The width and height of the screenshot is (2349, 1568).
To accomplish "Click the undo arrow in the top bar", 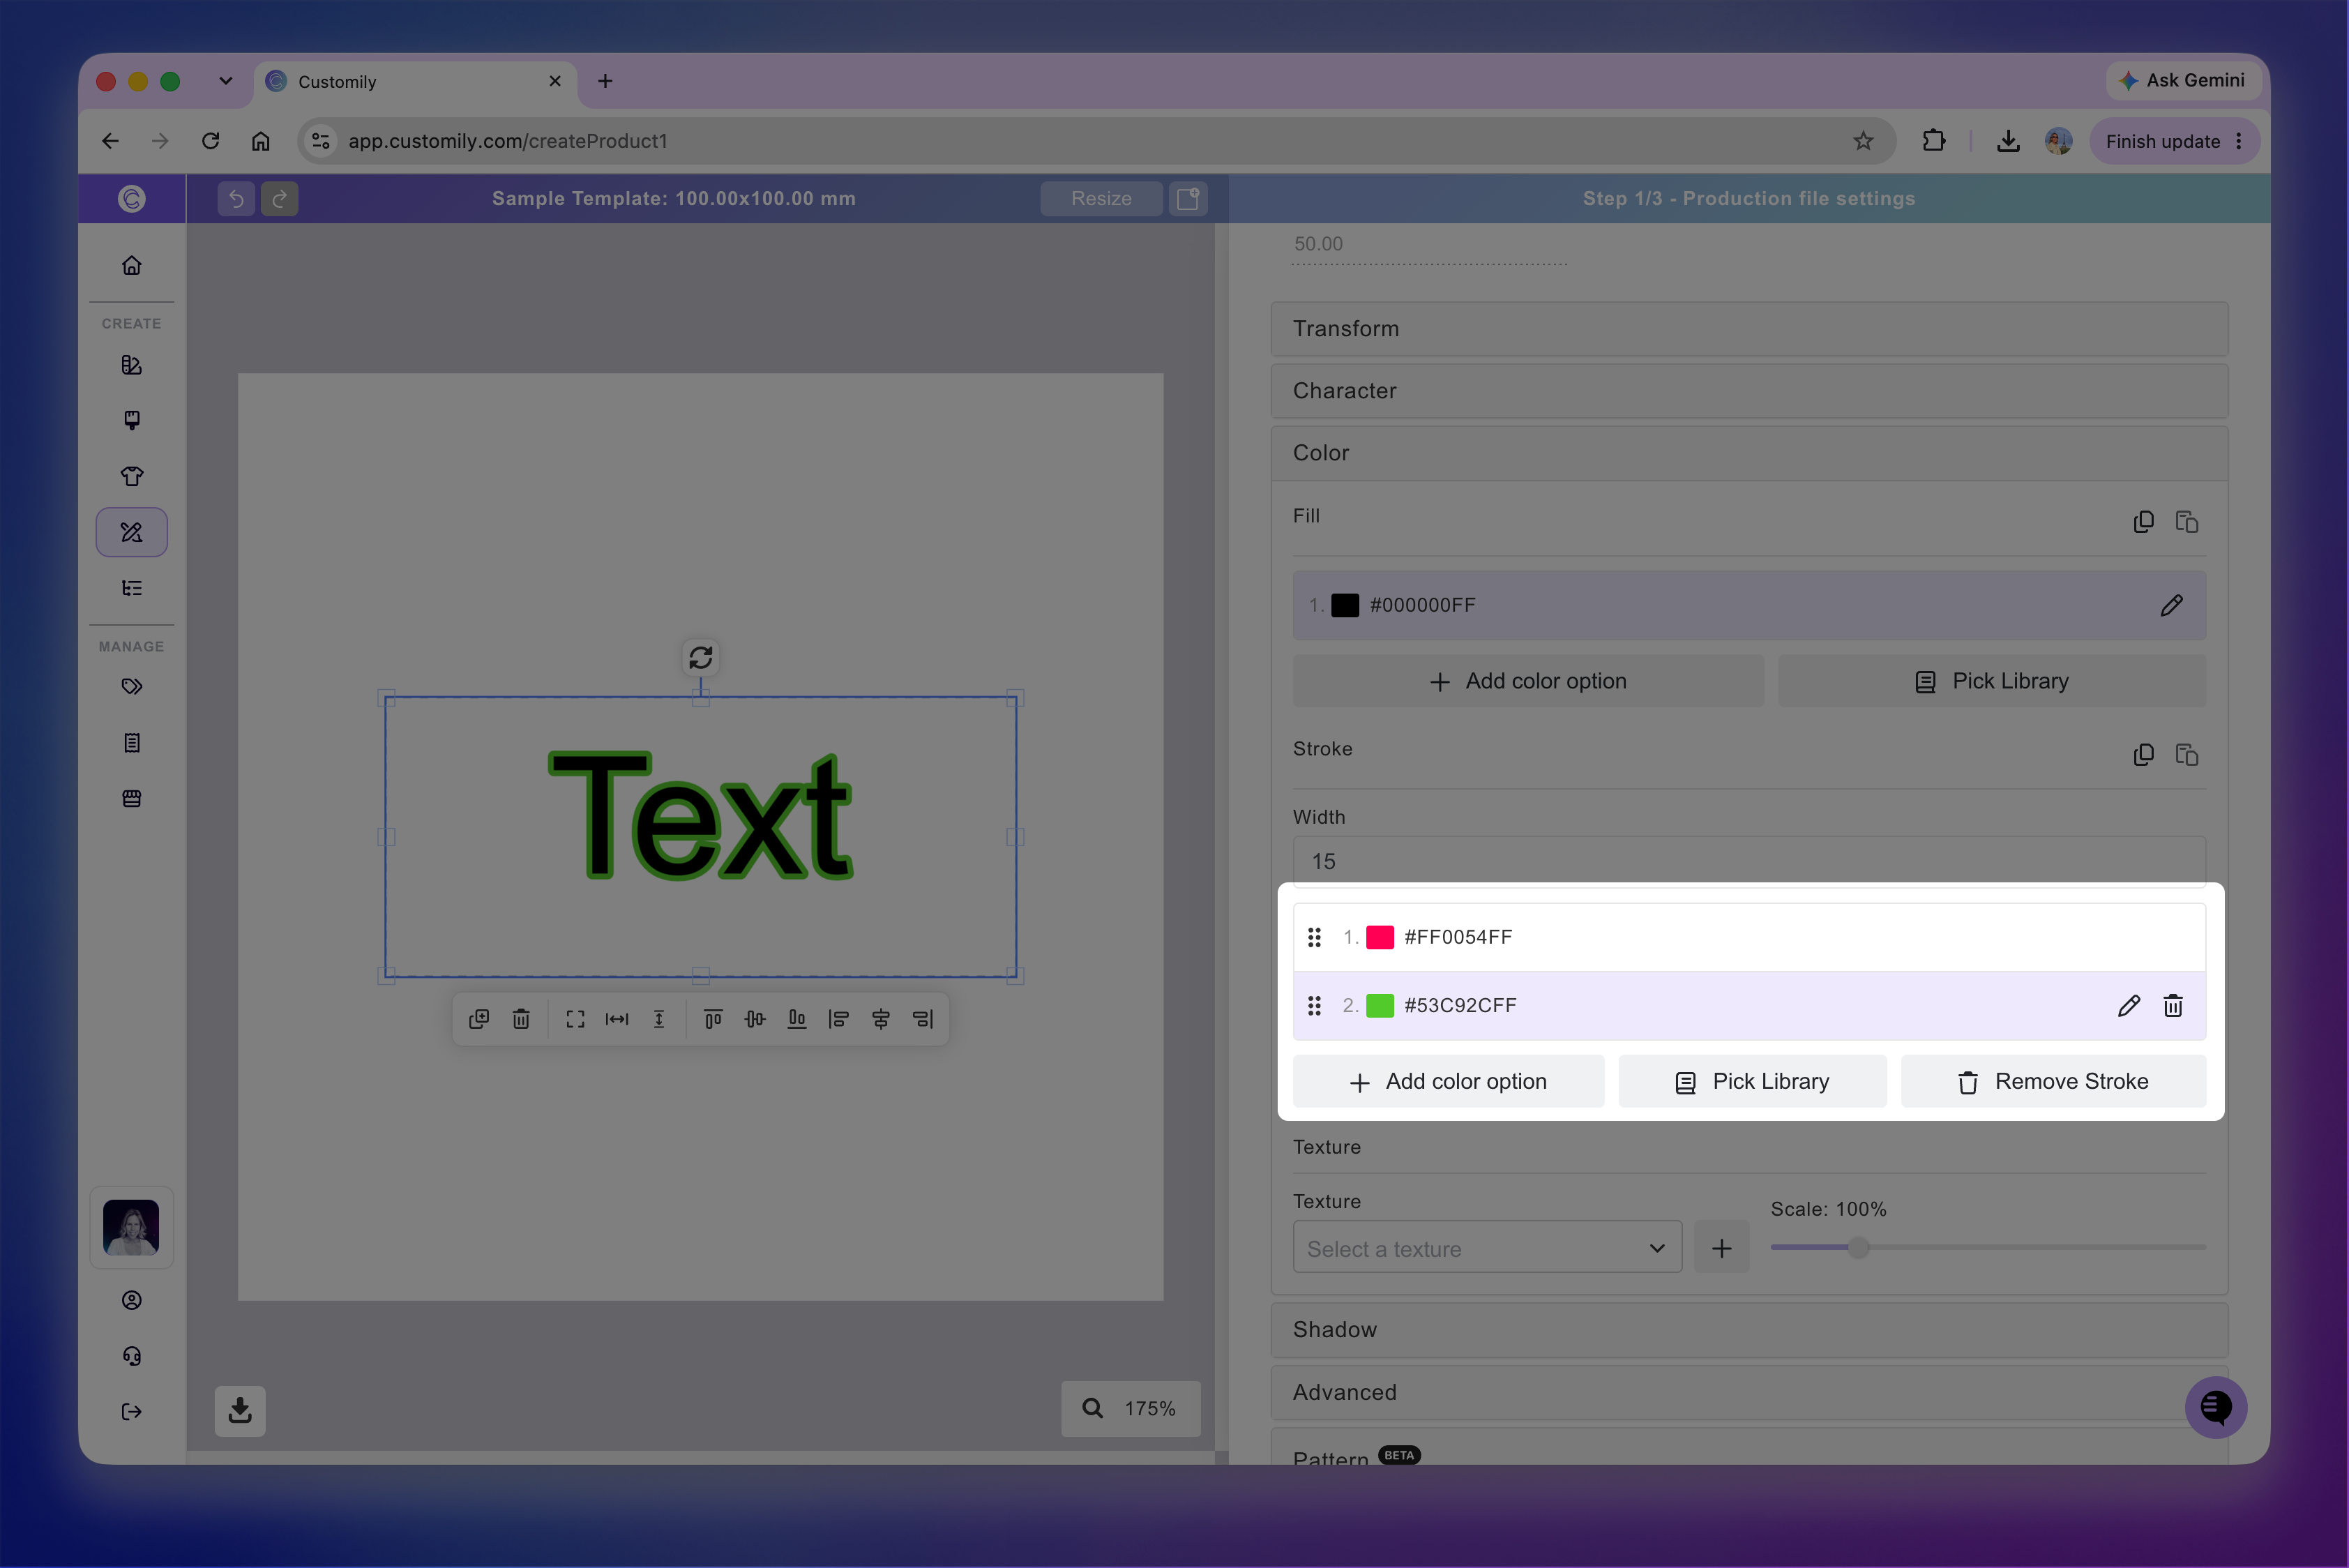I will point(236,199).
